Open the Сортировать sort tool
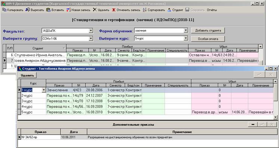Viewport: 279px width, 148px height. (154, 10)
